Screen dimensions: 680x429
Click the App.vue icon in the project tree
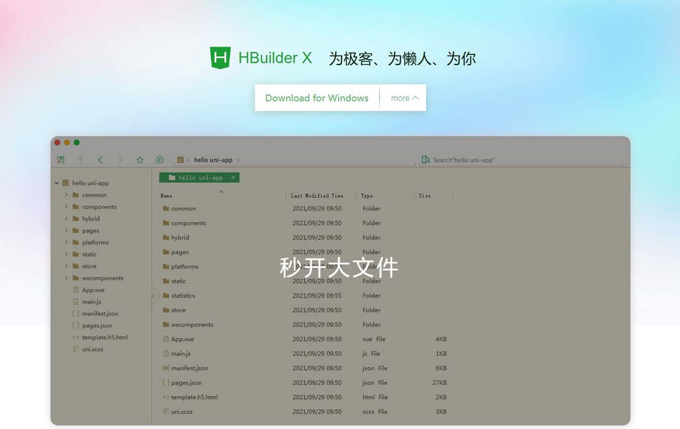pyautogui.click(x=76, y=290)
